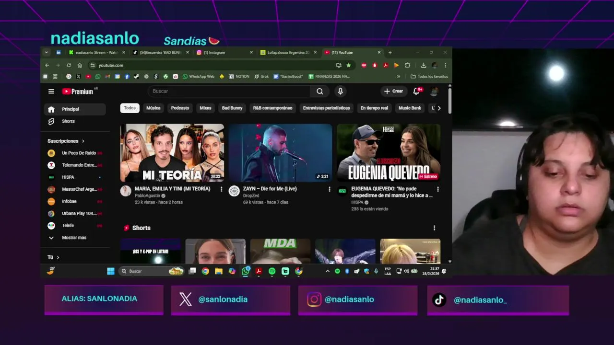The image size is (614, 345).
Task: Open YouTube notifications bell
Action: click(416, 91)
